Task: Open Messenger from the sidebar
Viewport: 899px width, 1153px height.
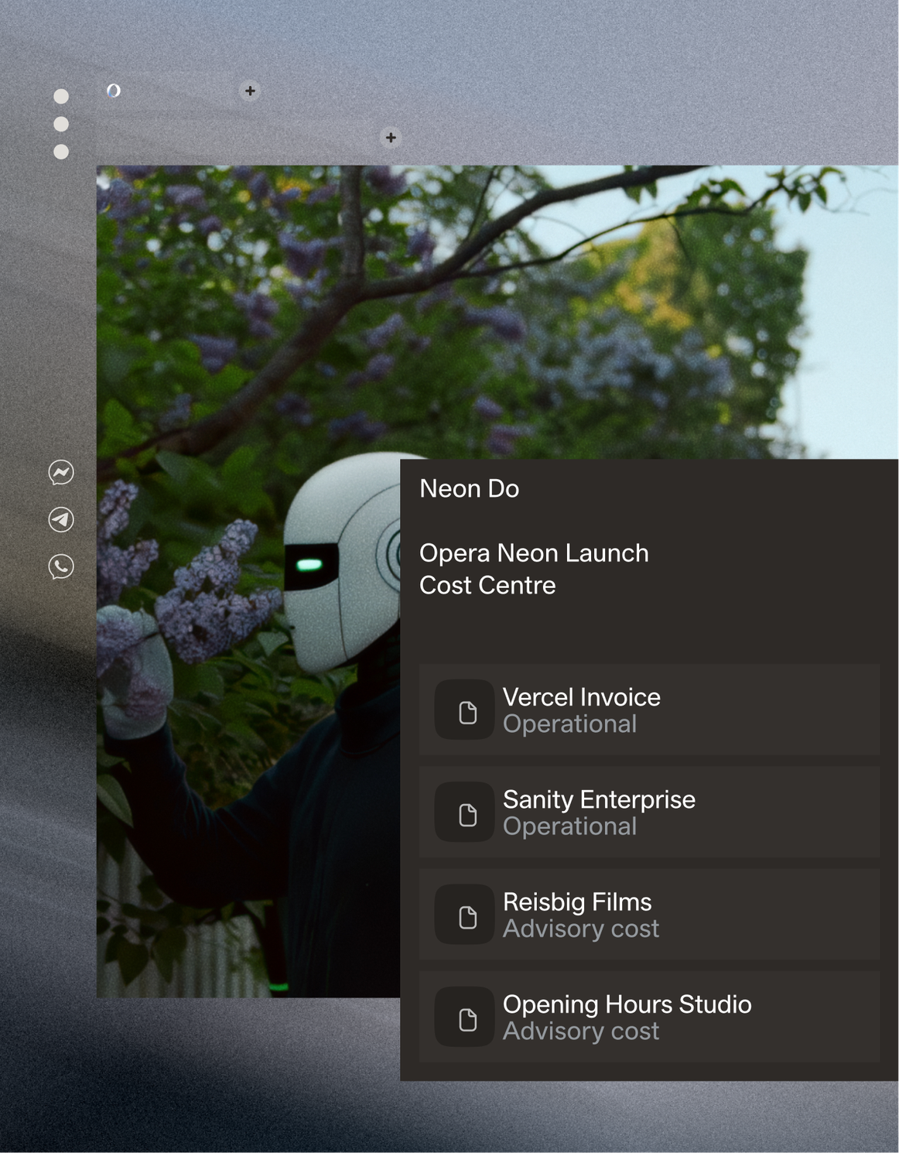Action: [61, 472]
